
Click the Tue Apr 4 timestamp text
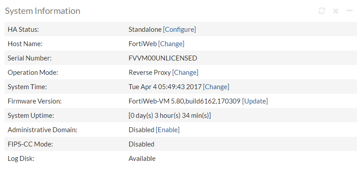tap(165, 87)
